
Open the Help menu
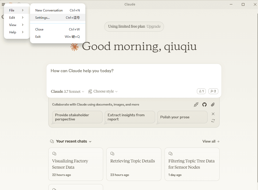(17, 32)
